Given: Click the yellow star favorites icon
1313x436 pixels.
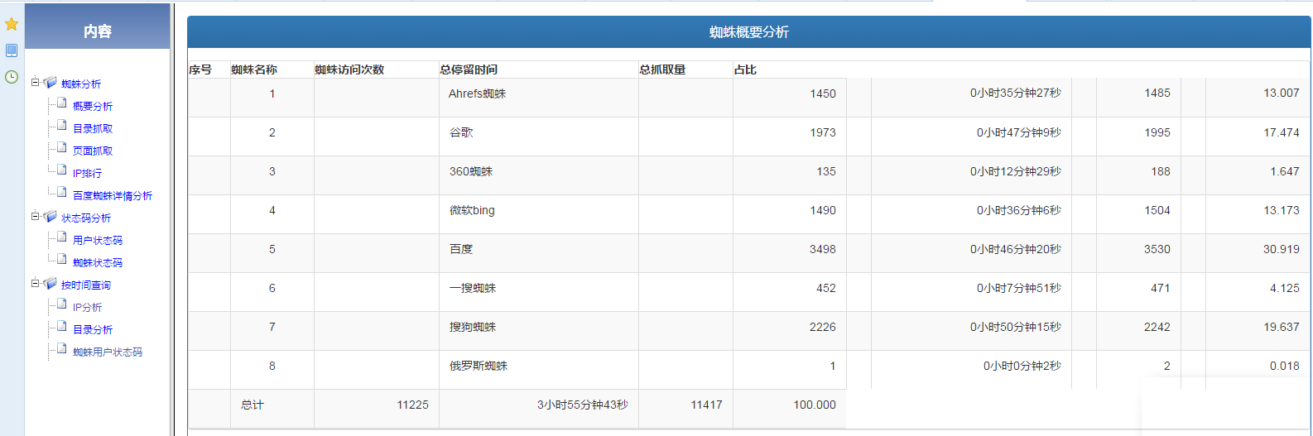Looking at the screenshot, I should [x=12, y=24].
